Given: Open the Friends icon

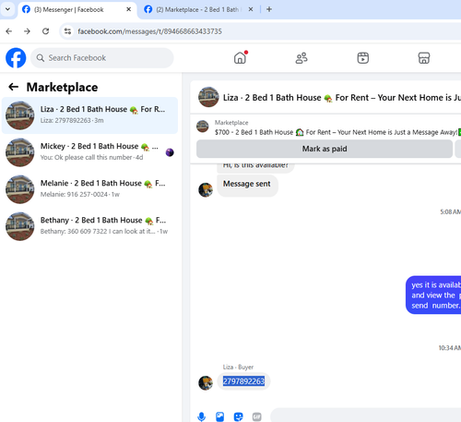Looking at the screenshot, I should (x=301, y=58).
